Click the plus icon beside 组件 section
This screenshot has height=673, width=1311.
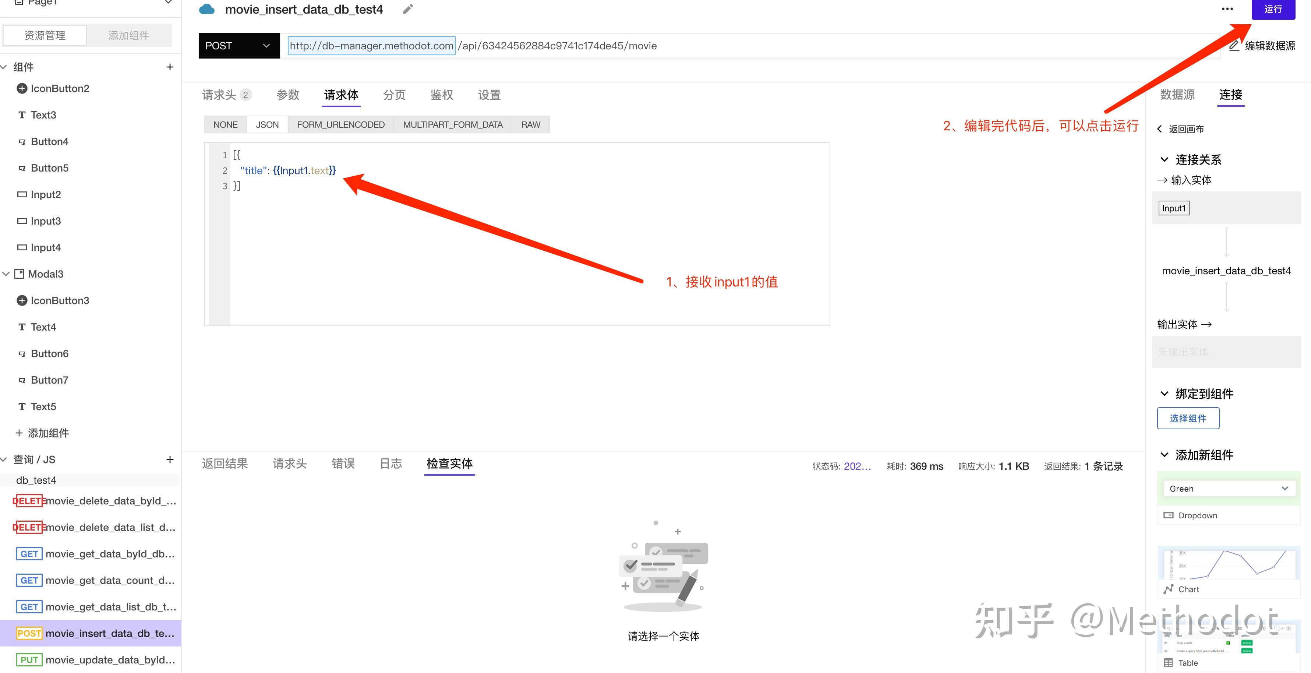pyautogui.click(x=170, y=67)
